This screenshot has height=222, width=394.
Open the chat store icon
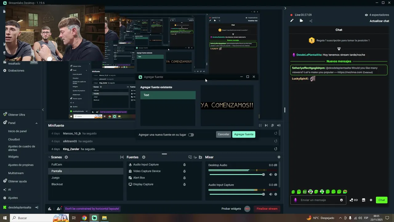coord(364,200)
